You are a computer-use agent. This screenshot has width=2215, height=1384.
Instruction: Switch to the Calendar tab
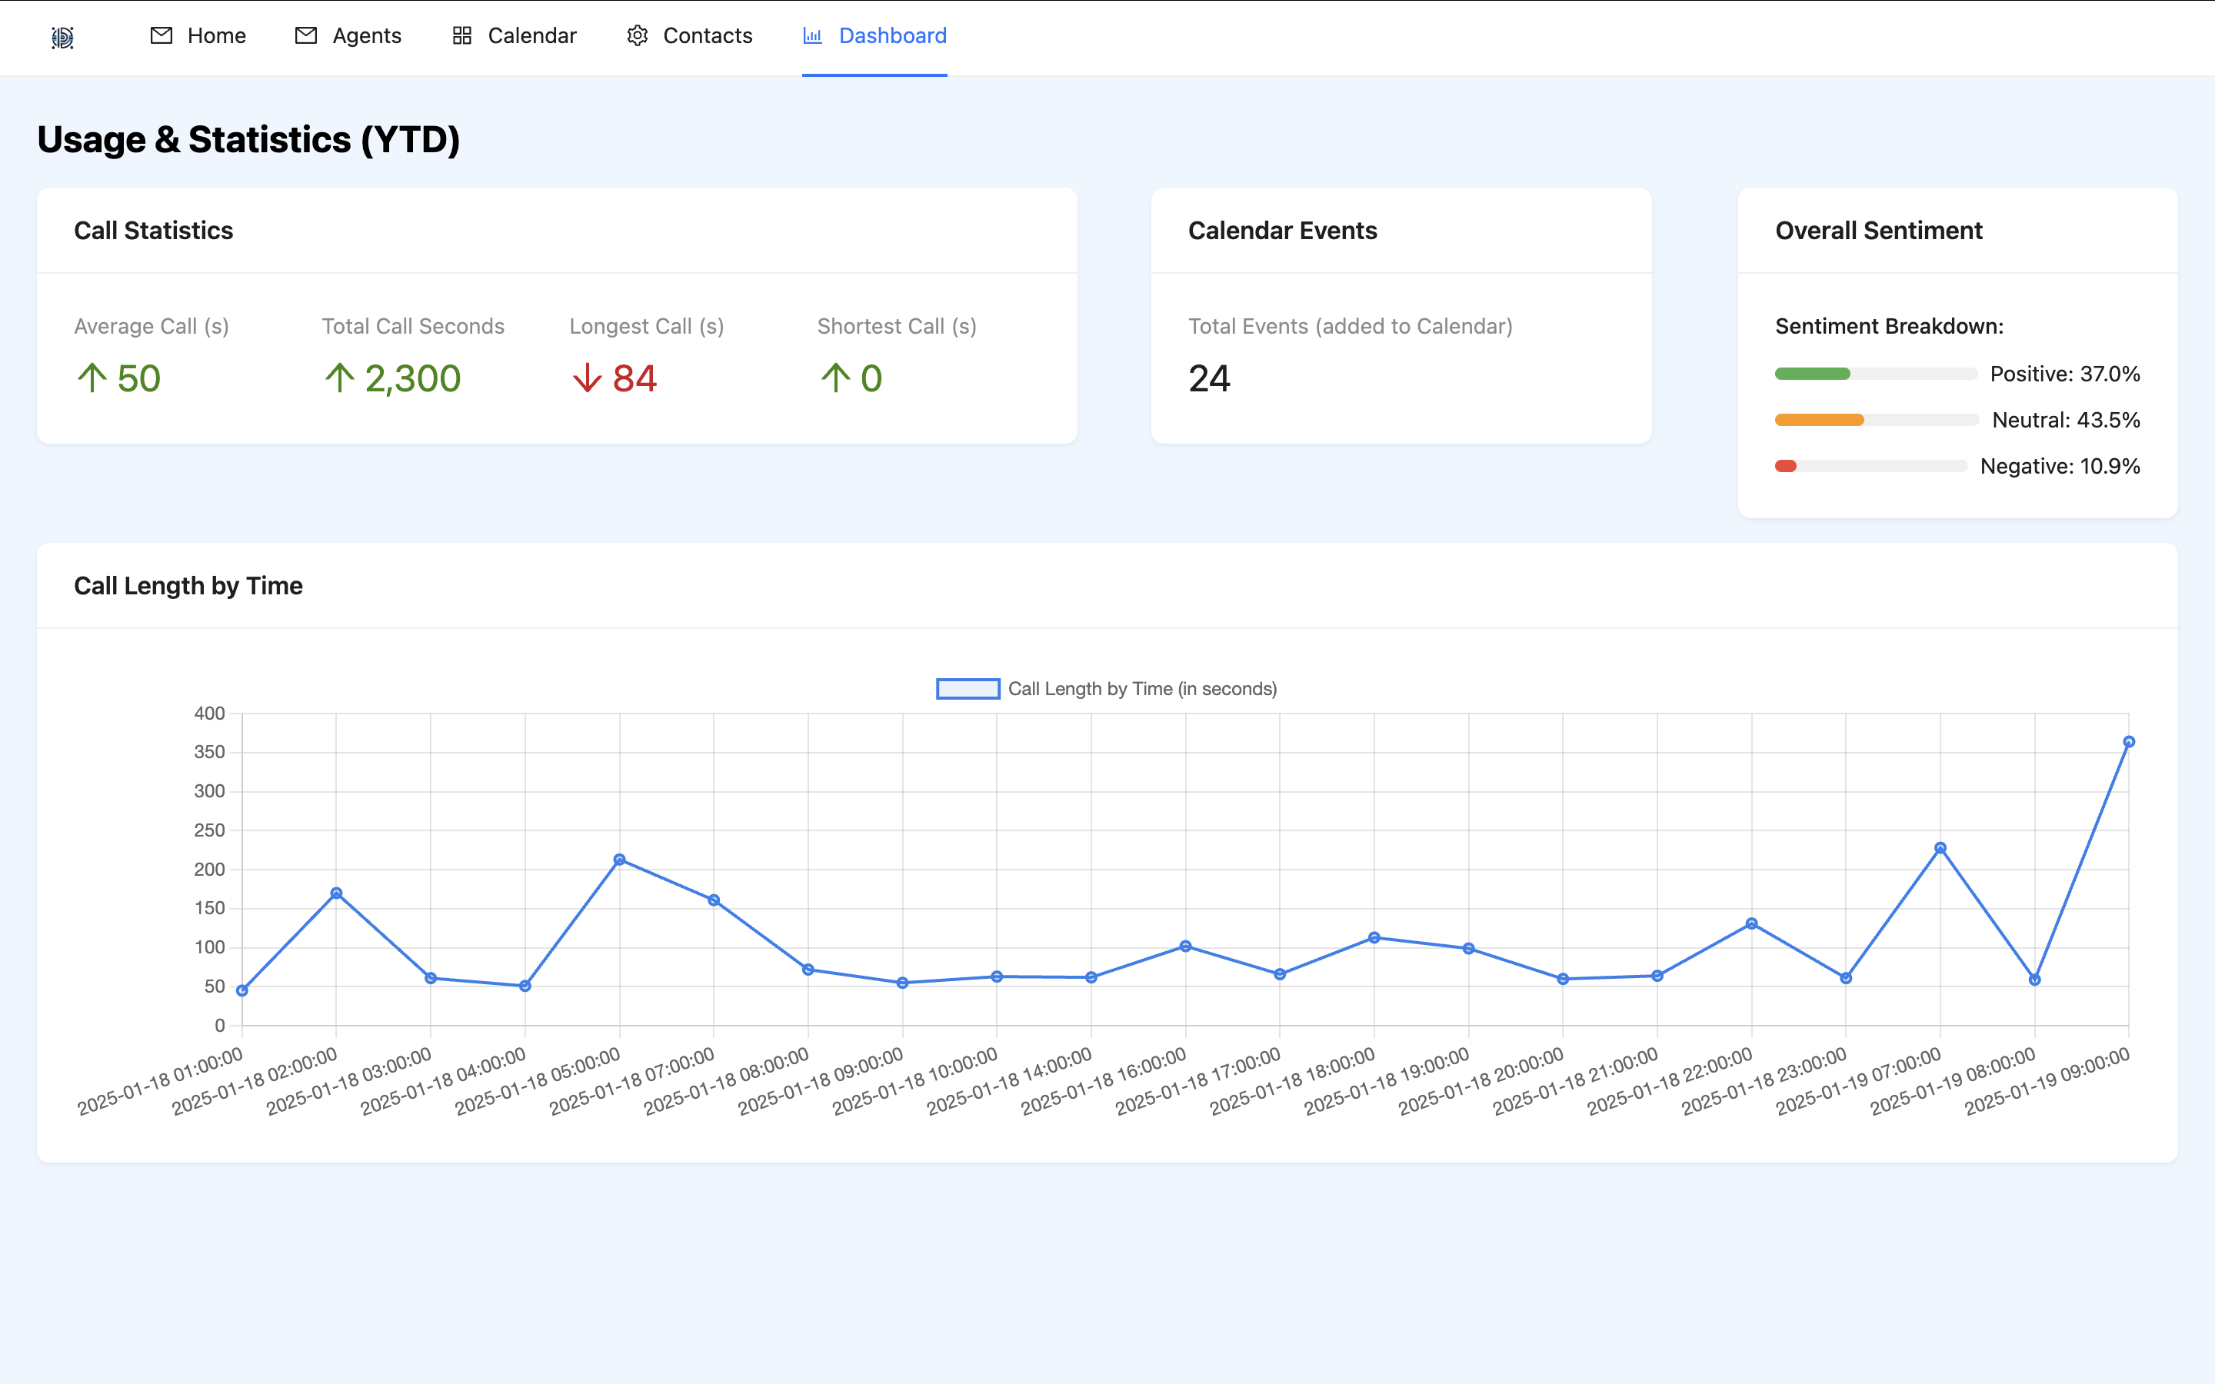coord(531,35)
